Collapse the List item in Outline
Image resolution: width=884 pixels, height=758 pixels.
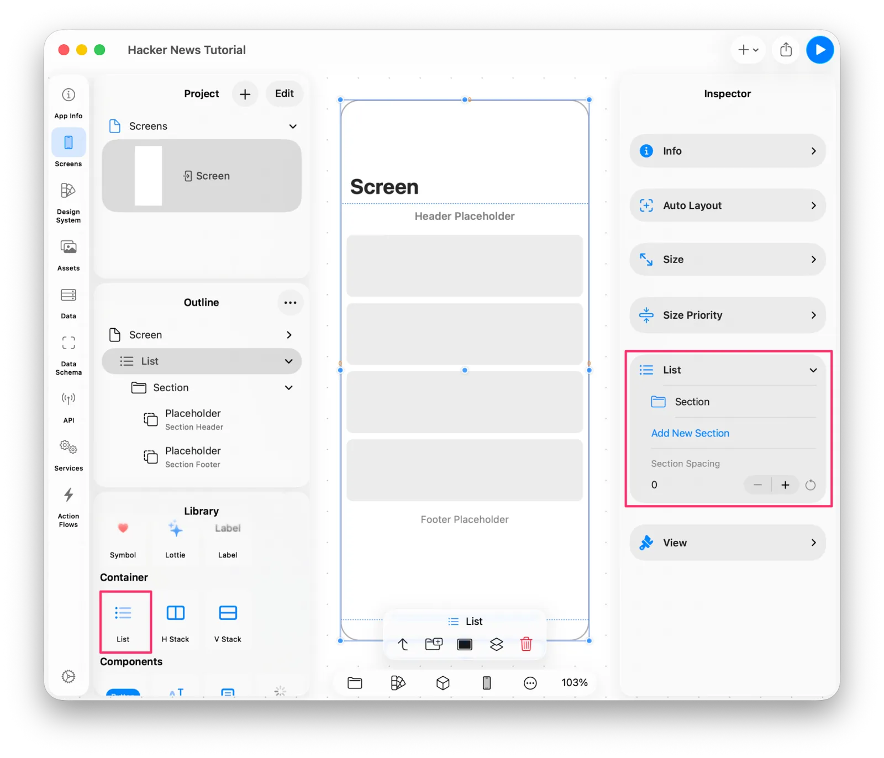pyautogui.click(x=288, y=361)
